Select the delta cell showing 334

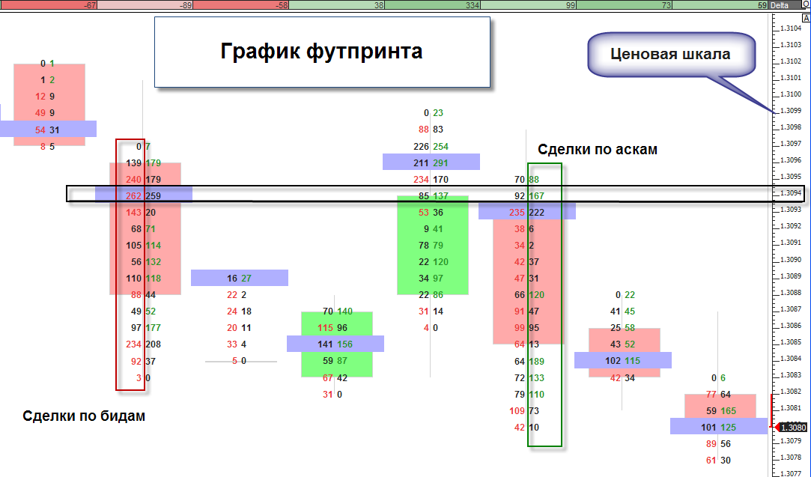pos(433,5)
